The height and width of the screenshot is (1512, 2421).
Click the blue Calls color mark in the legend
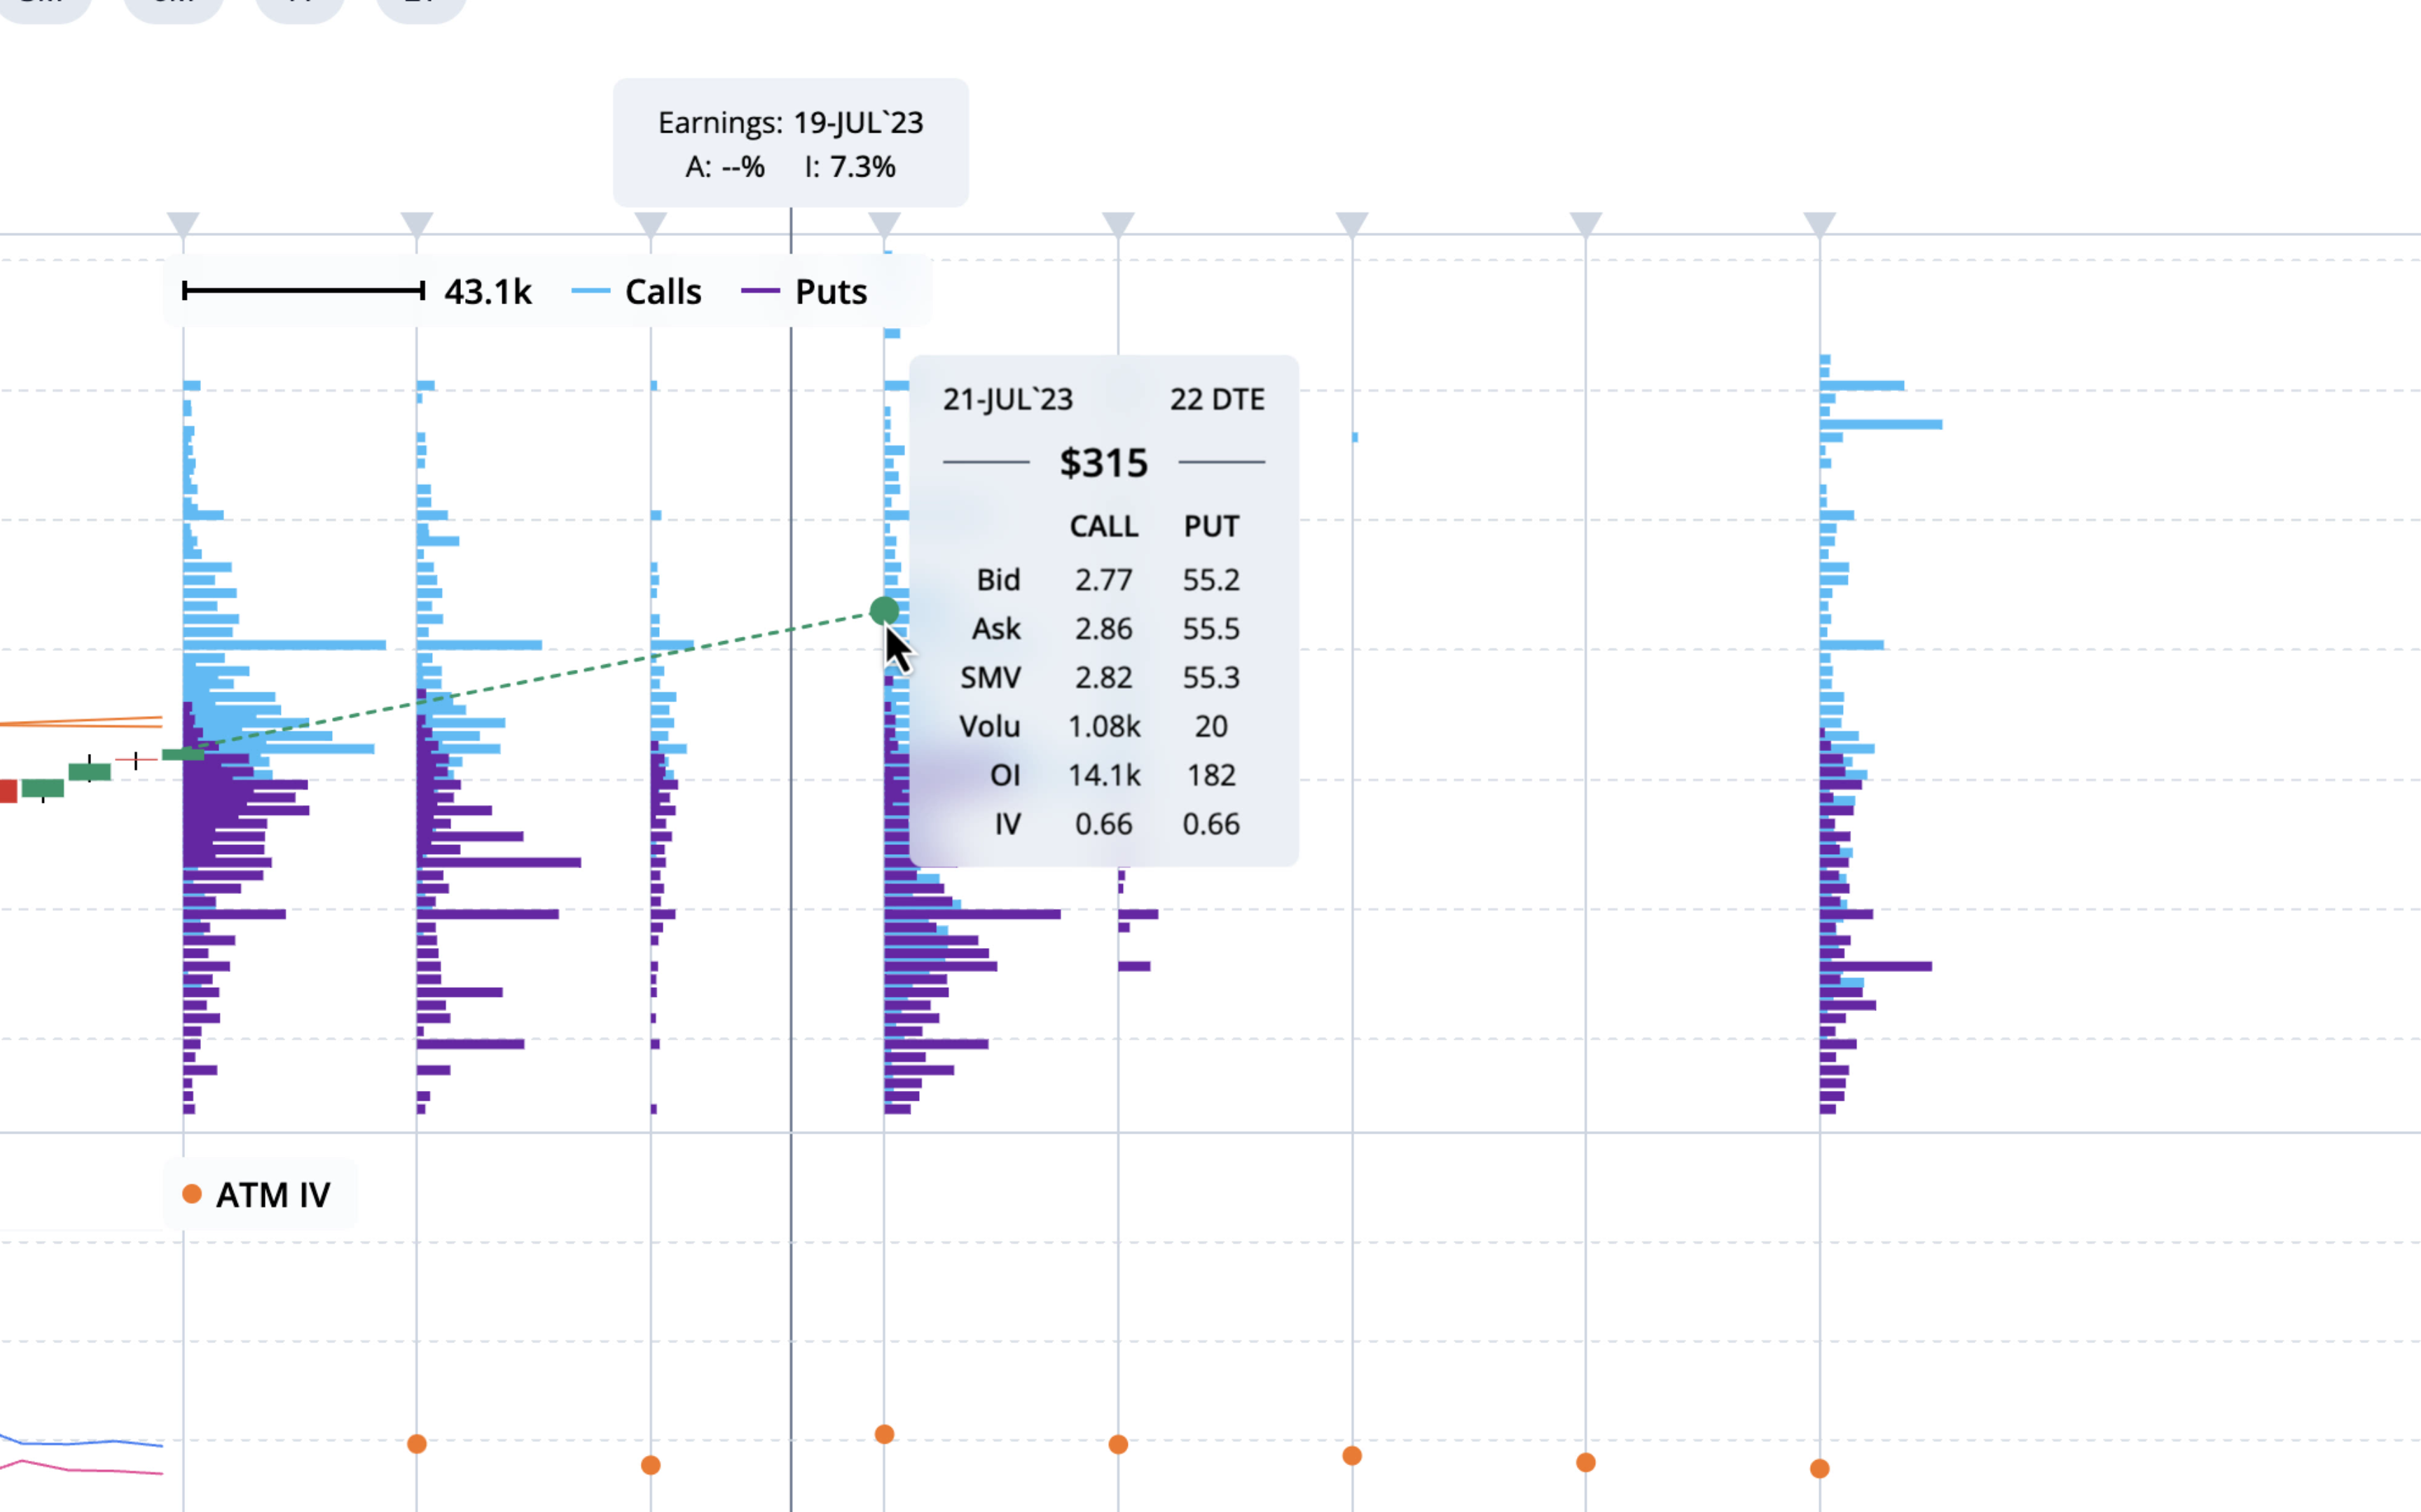click(x=592, y=291)
